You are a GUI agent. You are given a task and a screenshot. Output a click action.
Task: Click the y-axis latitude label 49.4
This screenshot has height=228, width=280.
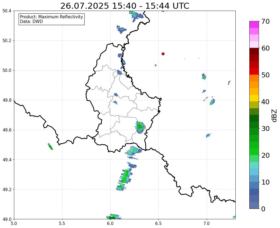point(7,160)
